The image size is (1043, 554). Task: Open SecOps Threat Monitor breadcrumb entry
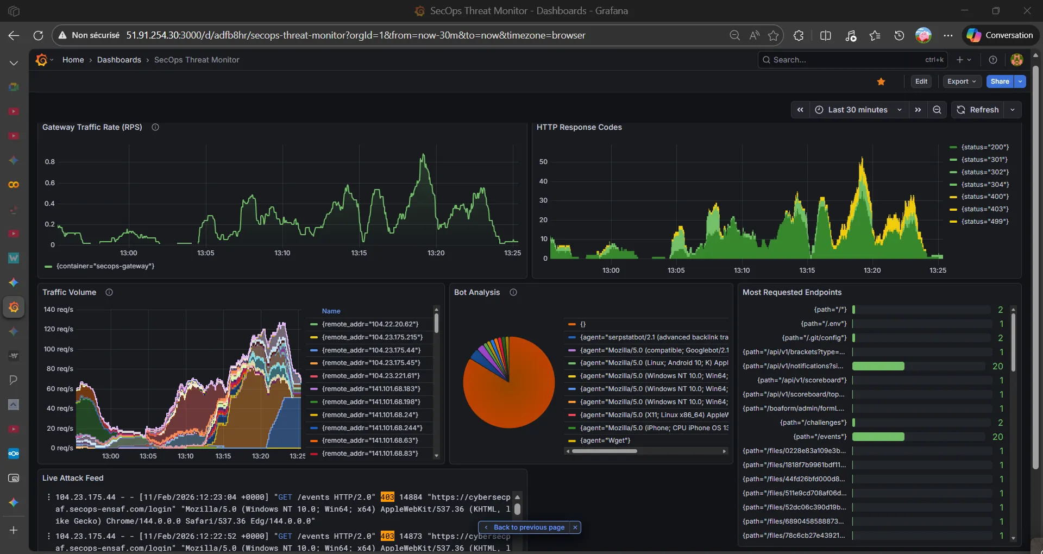click(x=196, y=60)
